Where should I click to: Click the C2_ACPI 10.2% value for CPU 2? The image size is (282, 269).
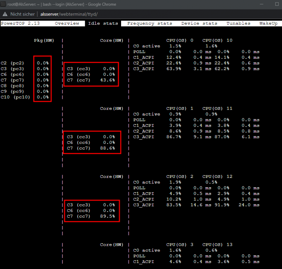click(x=174, y=199)
